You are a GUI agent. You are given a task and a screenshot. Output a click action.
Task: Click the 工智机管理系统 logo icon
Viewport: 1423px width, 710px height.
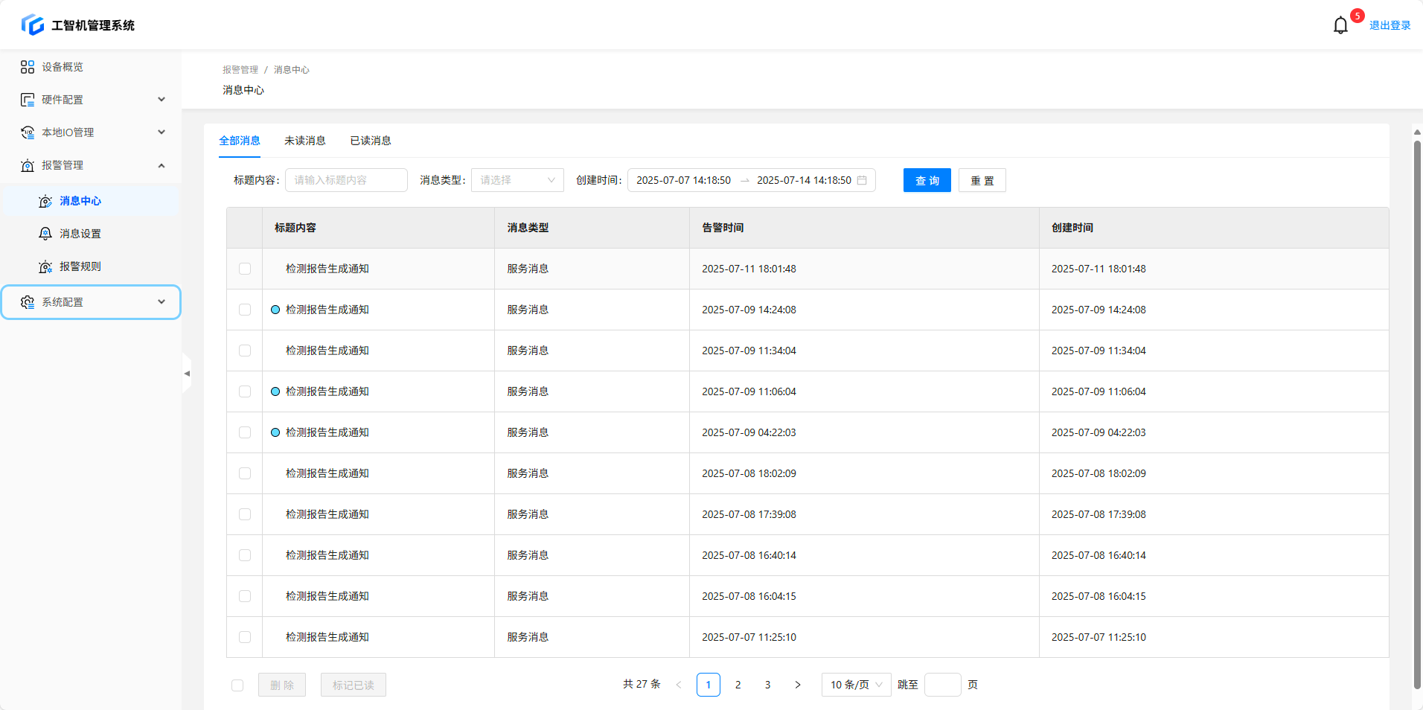point(33,25)
